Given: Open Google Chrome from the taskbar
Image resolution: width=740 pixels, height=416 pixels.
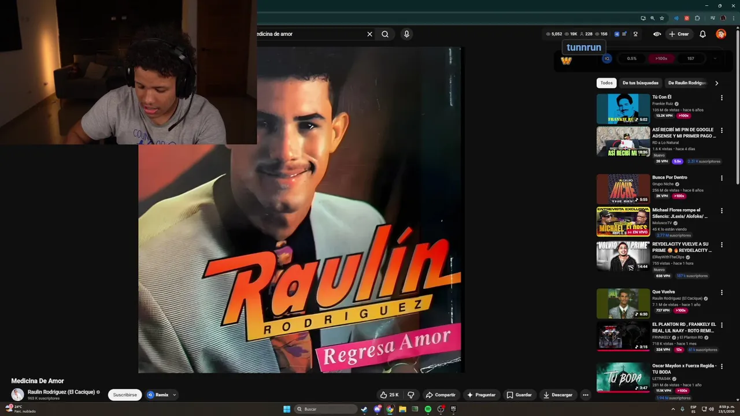Looking at the screenshot, I should [390, 409].
